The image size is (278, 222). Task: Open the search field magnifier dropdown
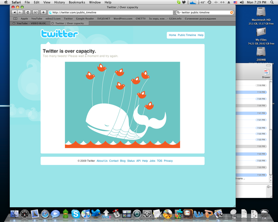(x=178, y=12)
